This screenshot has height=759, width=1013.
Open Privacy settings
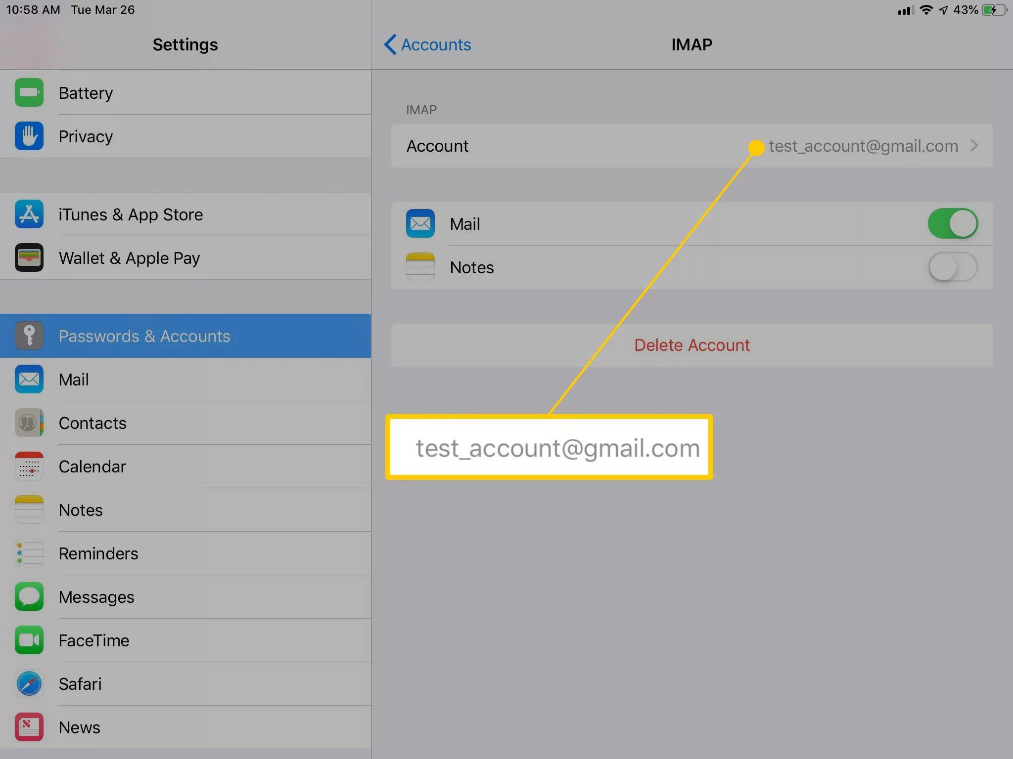click(x=185, y=136)
